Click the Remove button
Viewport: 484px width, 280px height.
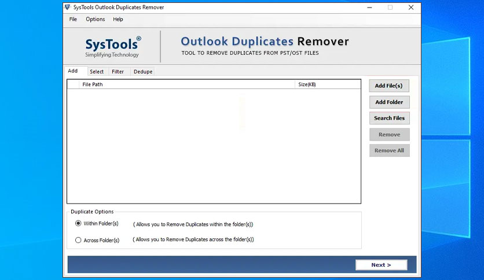(x=389, y=134)
